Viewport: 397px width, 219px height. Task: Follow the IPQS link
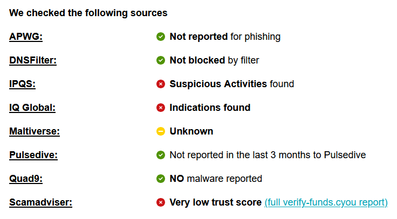[x=22, y=84]
